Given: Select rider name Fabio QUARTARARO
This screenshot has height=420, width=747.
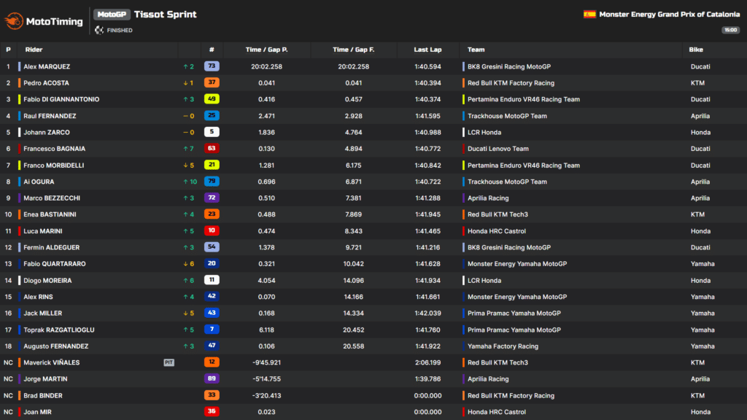Looking at the screenshot, I should point(55,264).
